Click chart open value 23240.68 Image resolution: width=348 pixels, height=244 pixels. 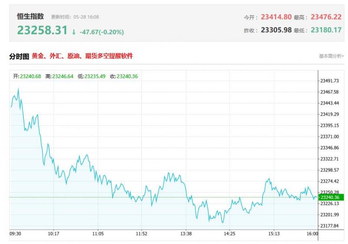(x=30, y=76)
